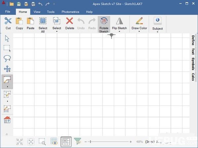Click zoom out minus button
Screen dimensions: 198x148
(85, 142)
